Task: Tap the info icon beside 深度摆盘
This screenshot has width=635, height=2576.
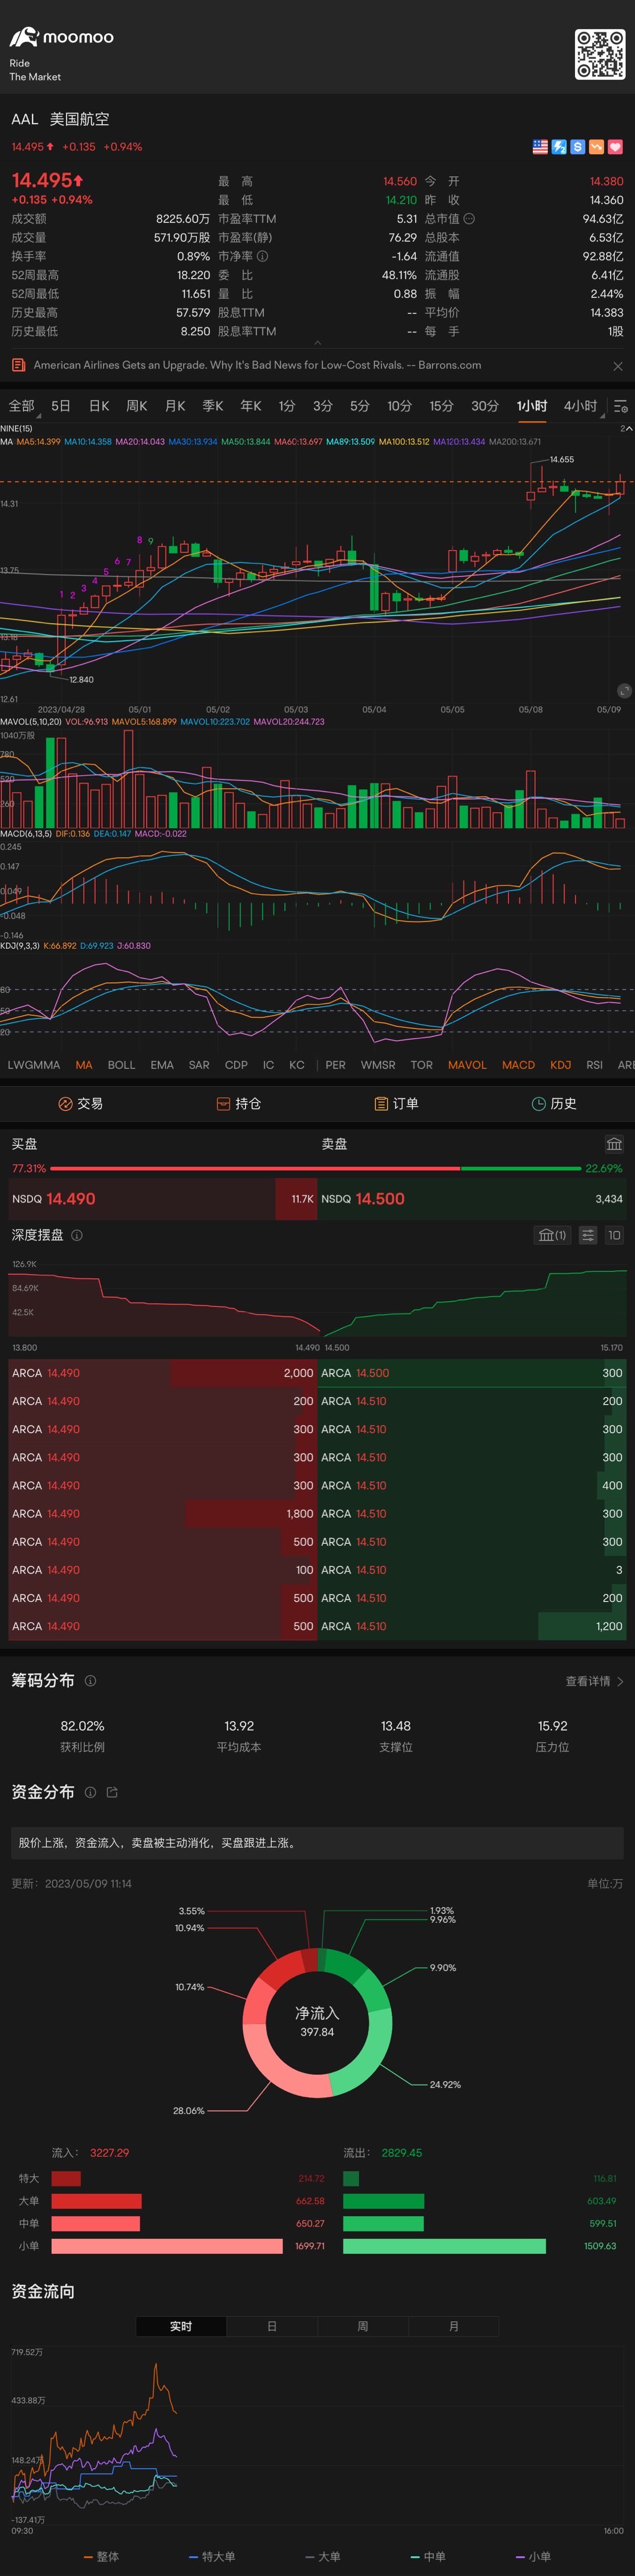Action: coord(77,1235)
